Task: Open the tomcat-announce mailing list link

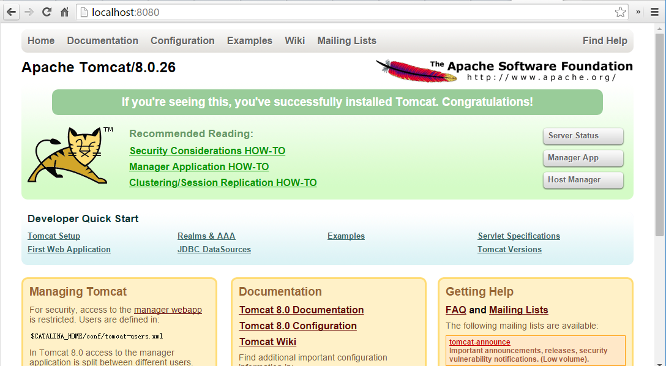Action: tap(479, 342)
